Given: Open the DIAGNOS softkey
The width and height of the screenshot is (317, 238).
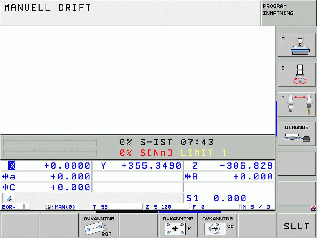Looking at the screenshot, I should point(297,134).
